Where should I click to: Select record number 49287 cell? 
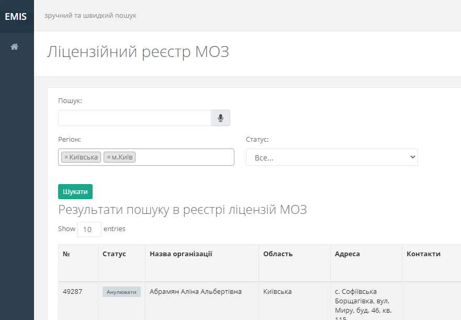click(x=78, y=301)
